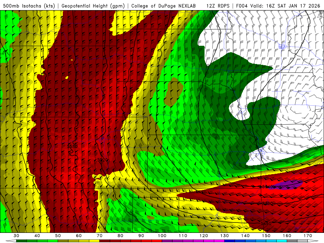Click the 'Geopotential Height (gpm)' title text
This screenshot has width=324, height=243.
pos(93,6)
